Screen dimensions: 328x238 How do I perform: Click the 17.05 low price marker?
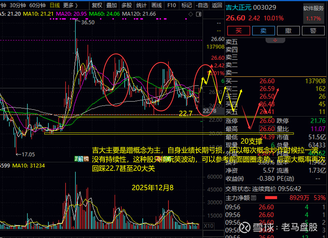click(x=28, y=155)
